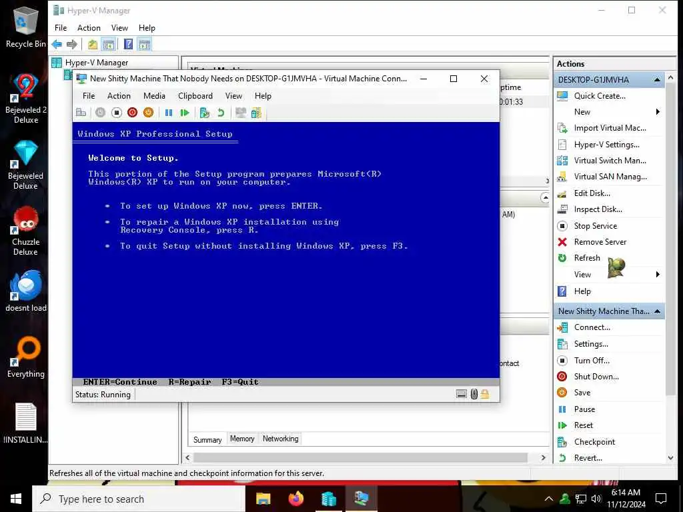Screen dimensions: 683x512
Task: Reset the VM using the green toolbar icon
Action: pos(185,113)
